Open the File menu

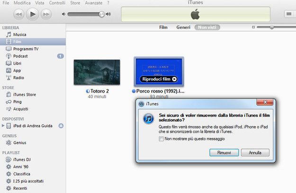(6, 3)
